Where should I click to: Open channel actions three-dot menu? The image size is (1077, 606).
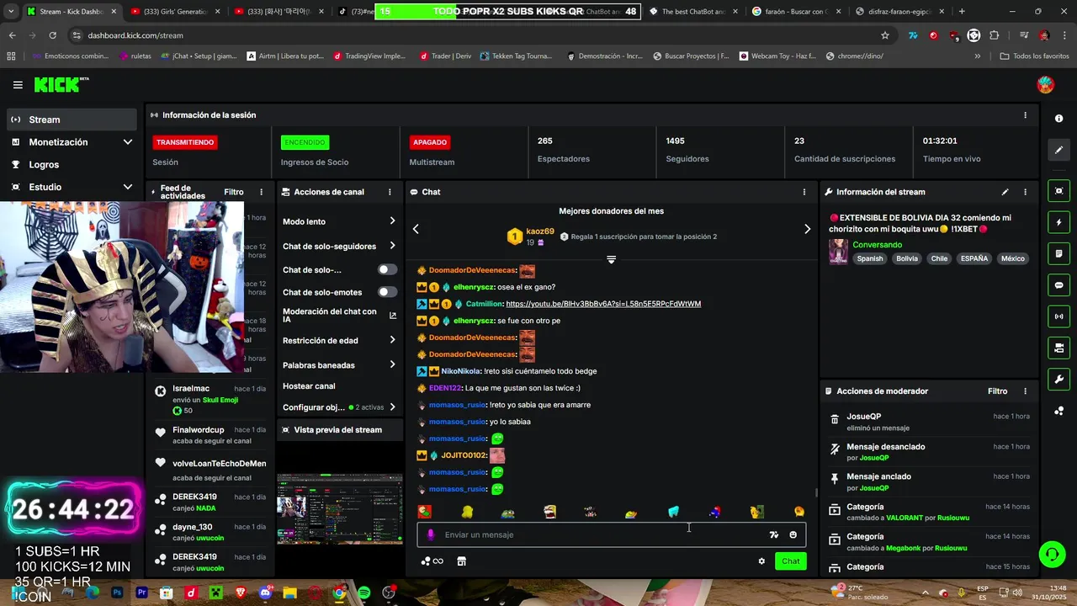point(390,192)
